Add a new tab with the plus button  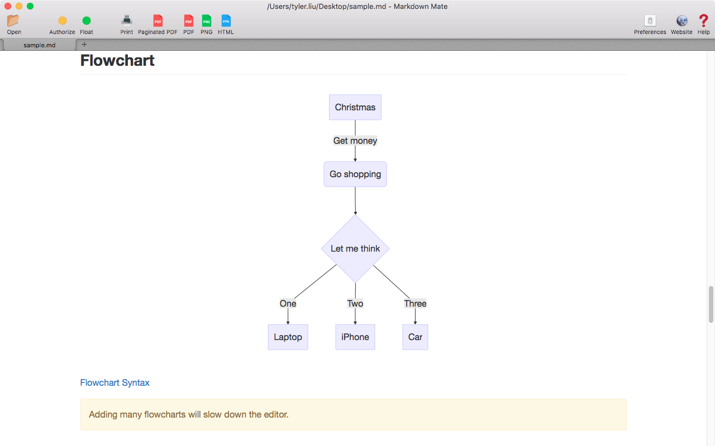pyautogui.click(x=84, y=45)
